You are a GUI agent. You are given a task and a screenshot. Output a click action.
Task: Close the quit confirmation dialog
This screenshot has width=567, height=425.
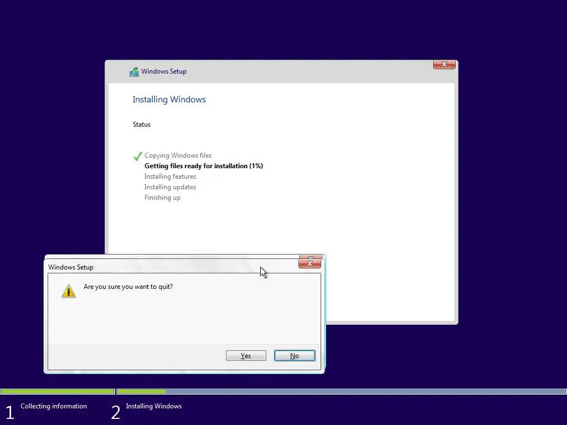(x=310, y=263)
